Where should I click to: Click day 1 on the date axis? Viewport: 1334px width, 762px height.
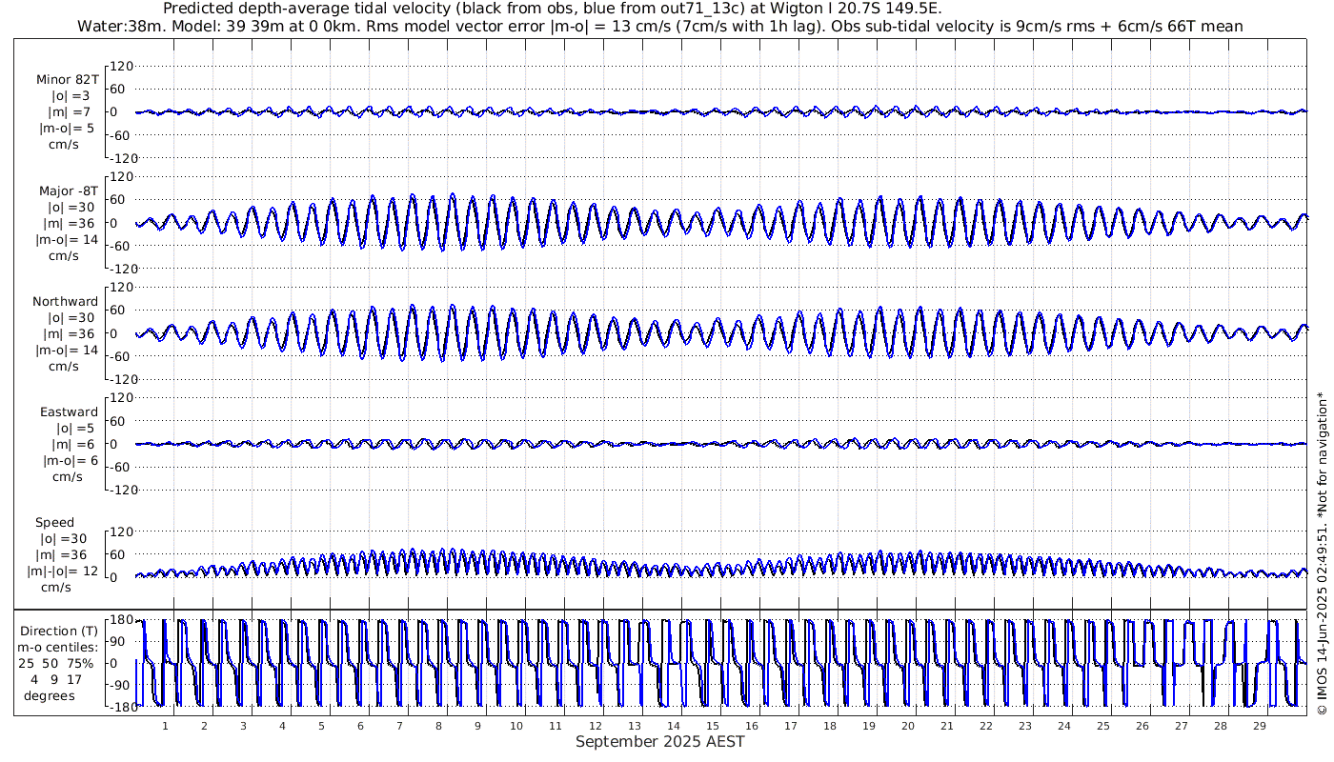(x=165, y=726)
